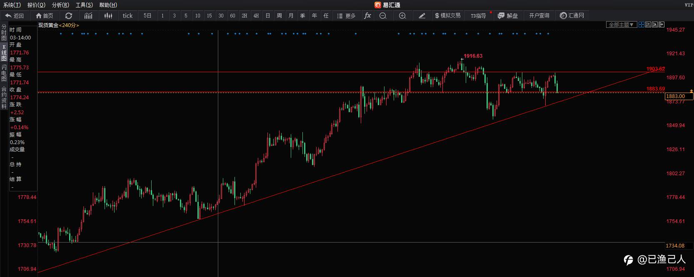Image resolution: width=694 pixels, height=277 pixels.
Task: Select the pencil drawing tool
Action: tap(422, 15)
